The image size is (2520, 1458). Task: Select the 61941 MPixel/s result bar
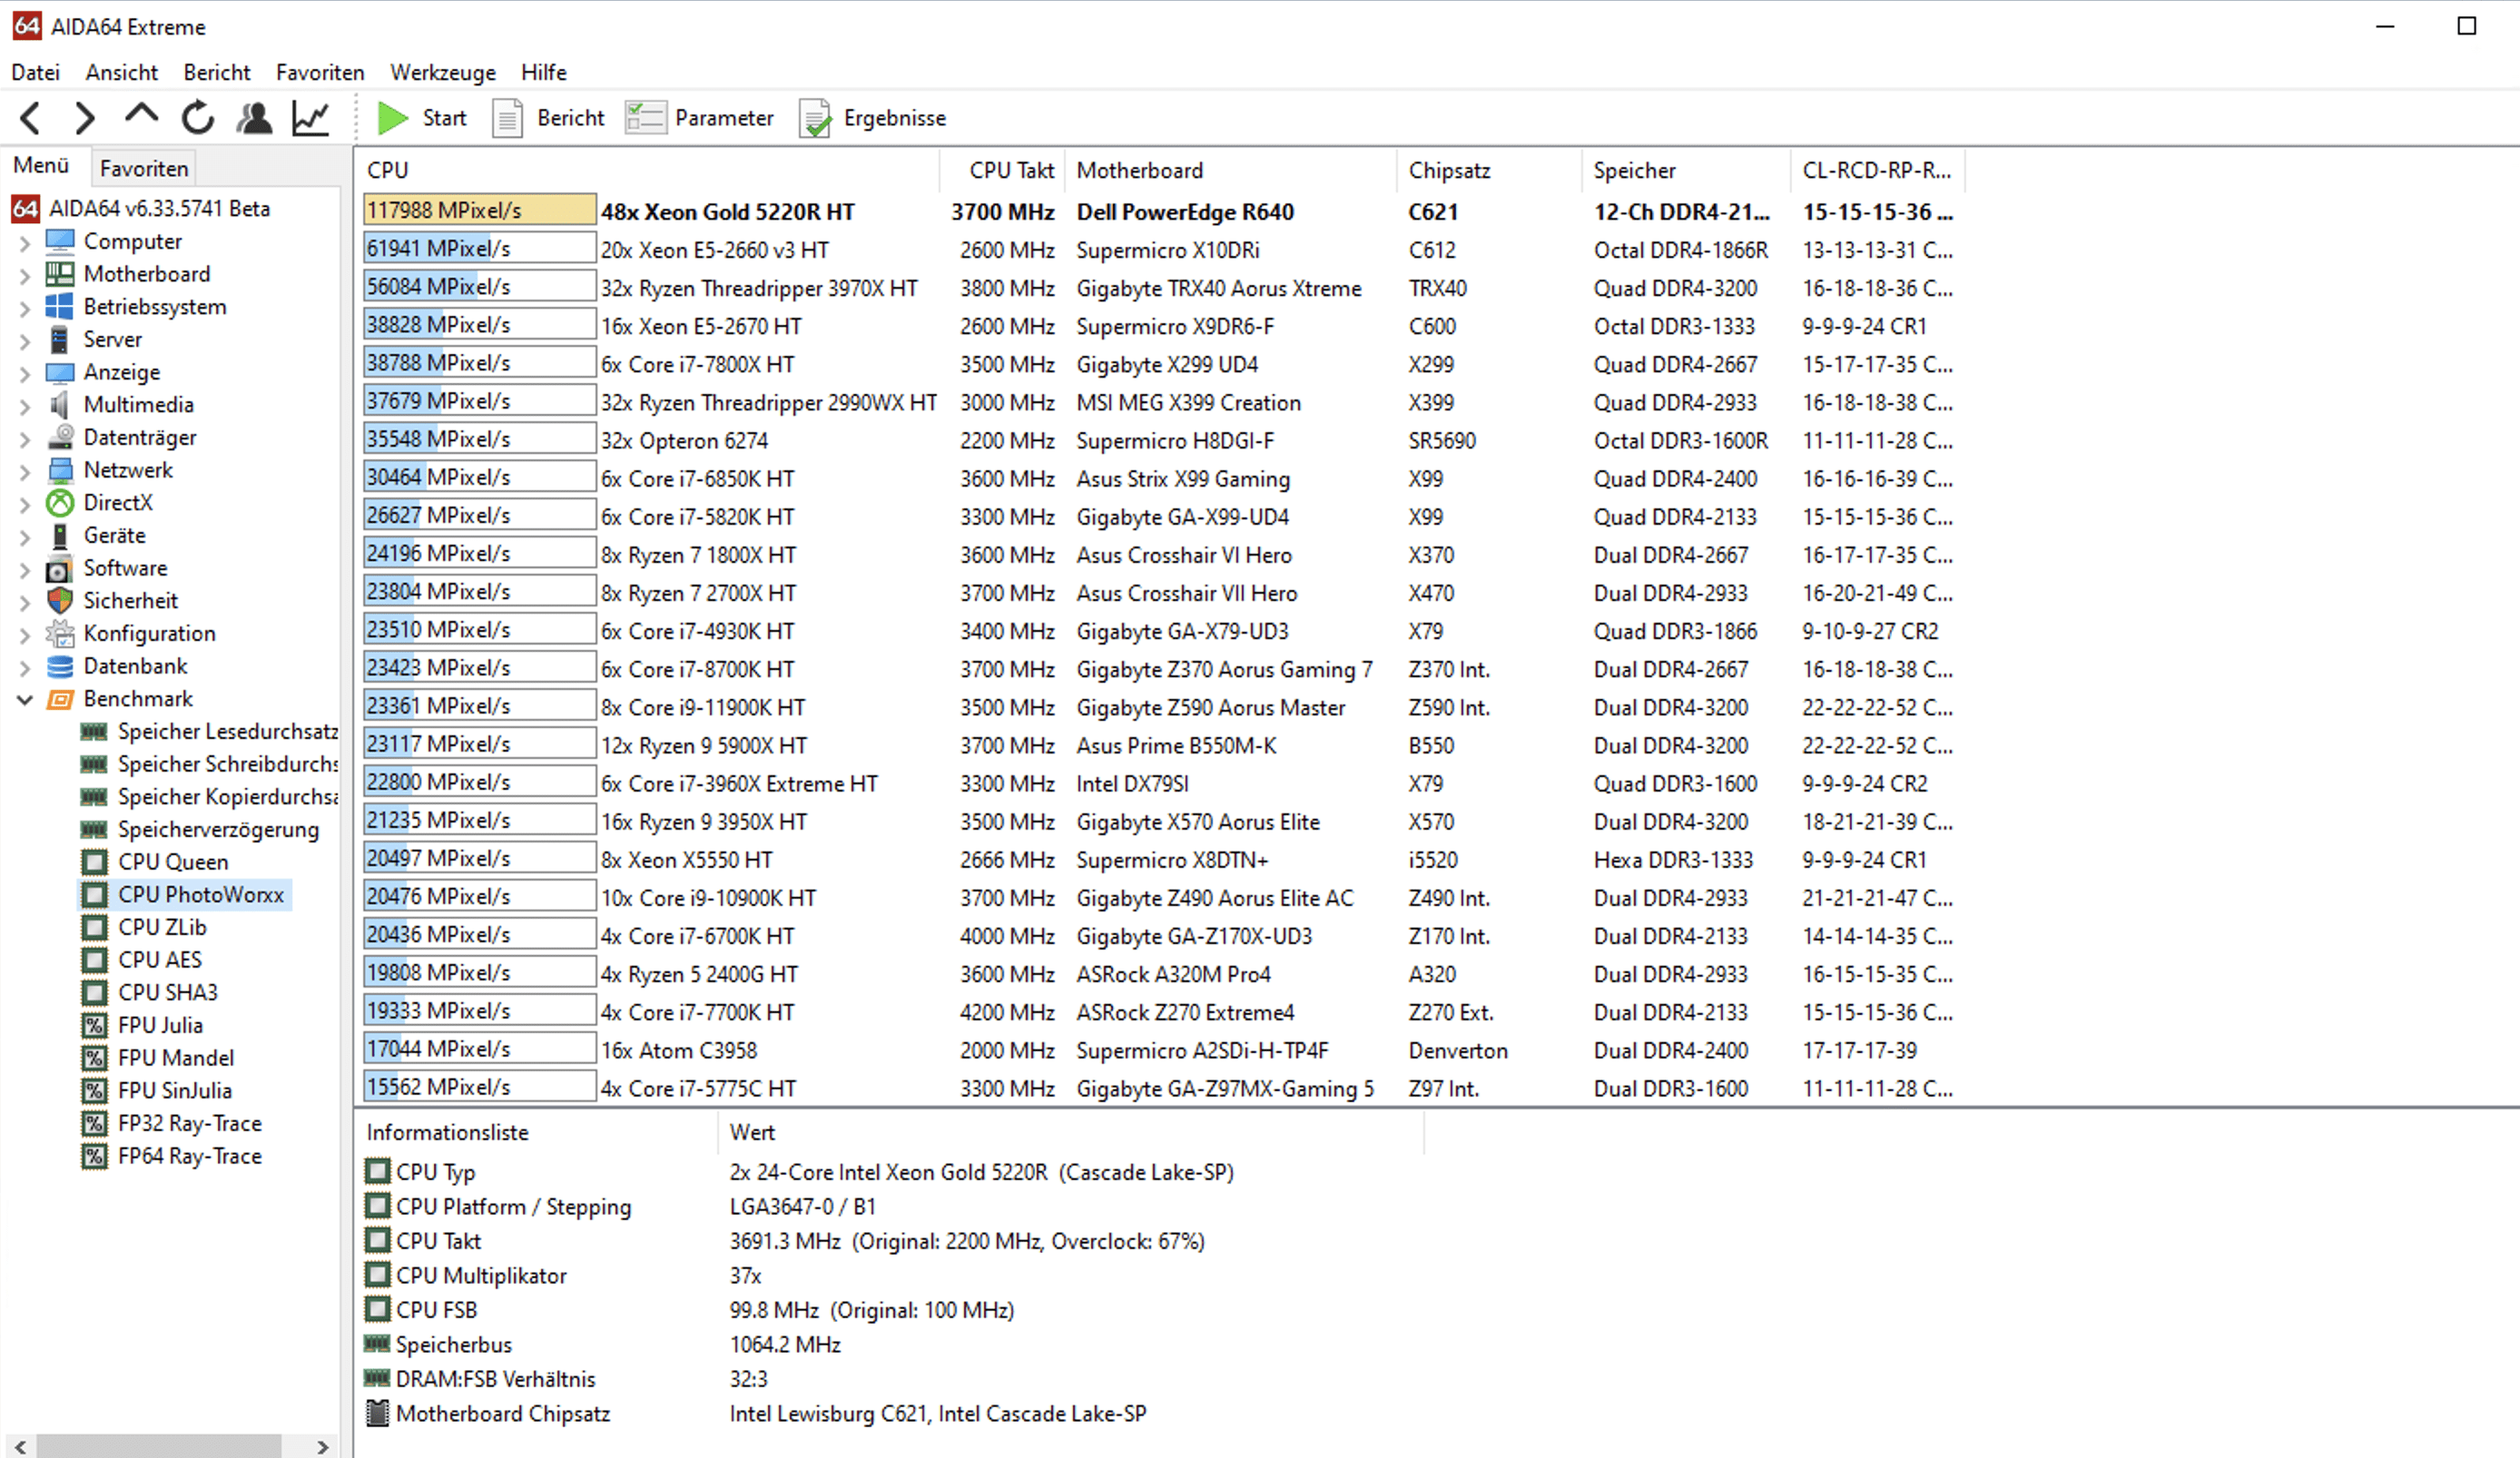479,248
